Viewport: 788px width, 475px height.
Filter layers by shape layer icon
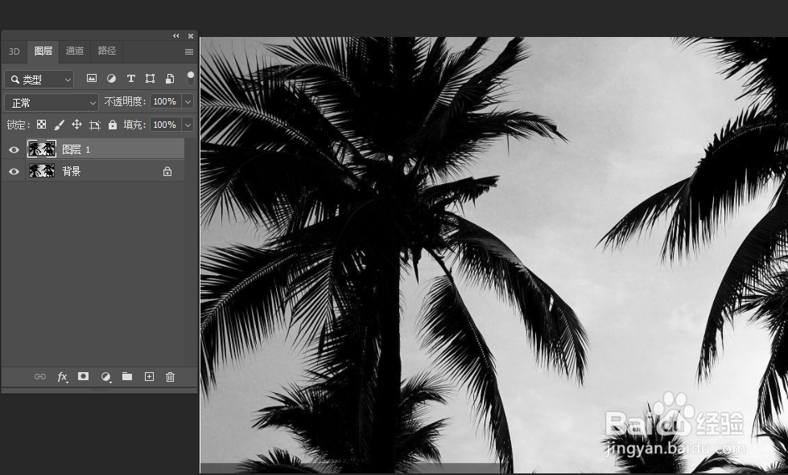click(x=150, y=78)
